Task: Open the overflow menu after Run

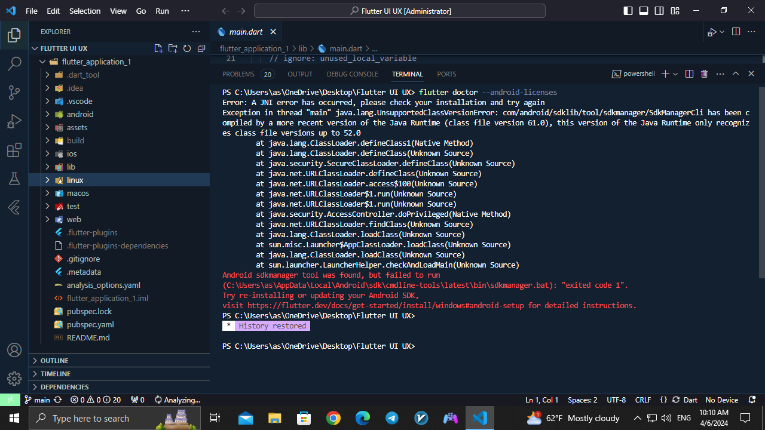Action: pos(185,11)
